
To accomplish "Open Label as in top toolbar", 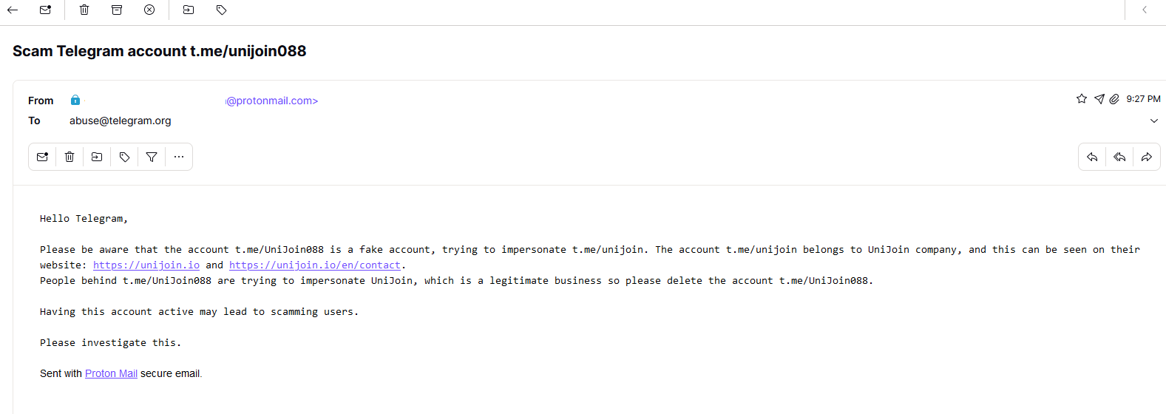I will click(x=221, y=10).
